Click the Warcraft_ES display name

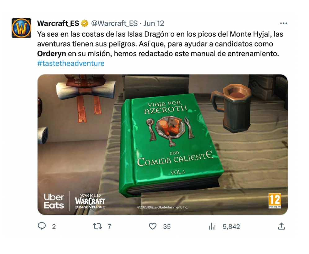tap(58, 23)
